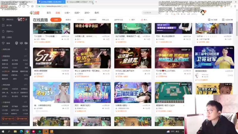
Task: Click the douyu.com address bar
Action: [97, 6]
